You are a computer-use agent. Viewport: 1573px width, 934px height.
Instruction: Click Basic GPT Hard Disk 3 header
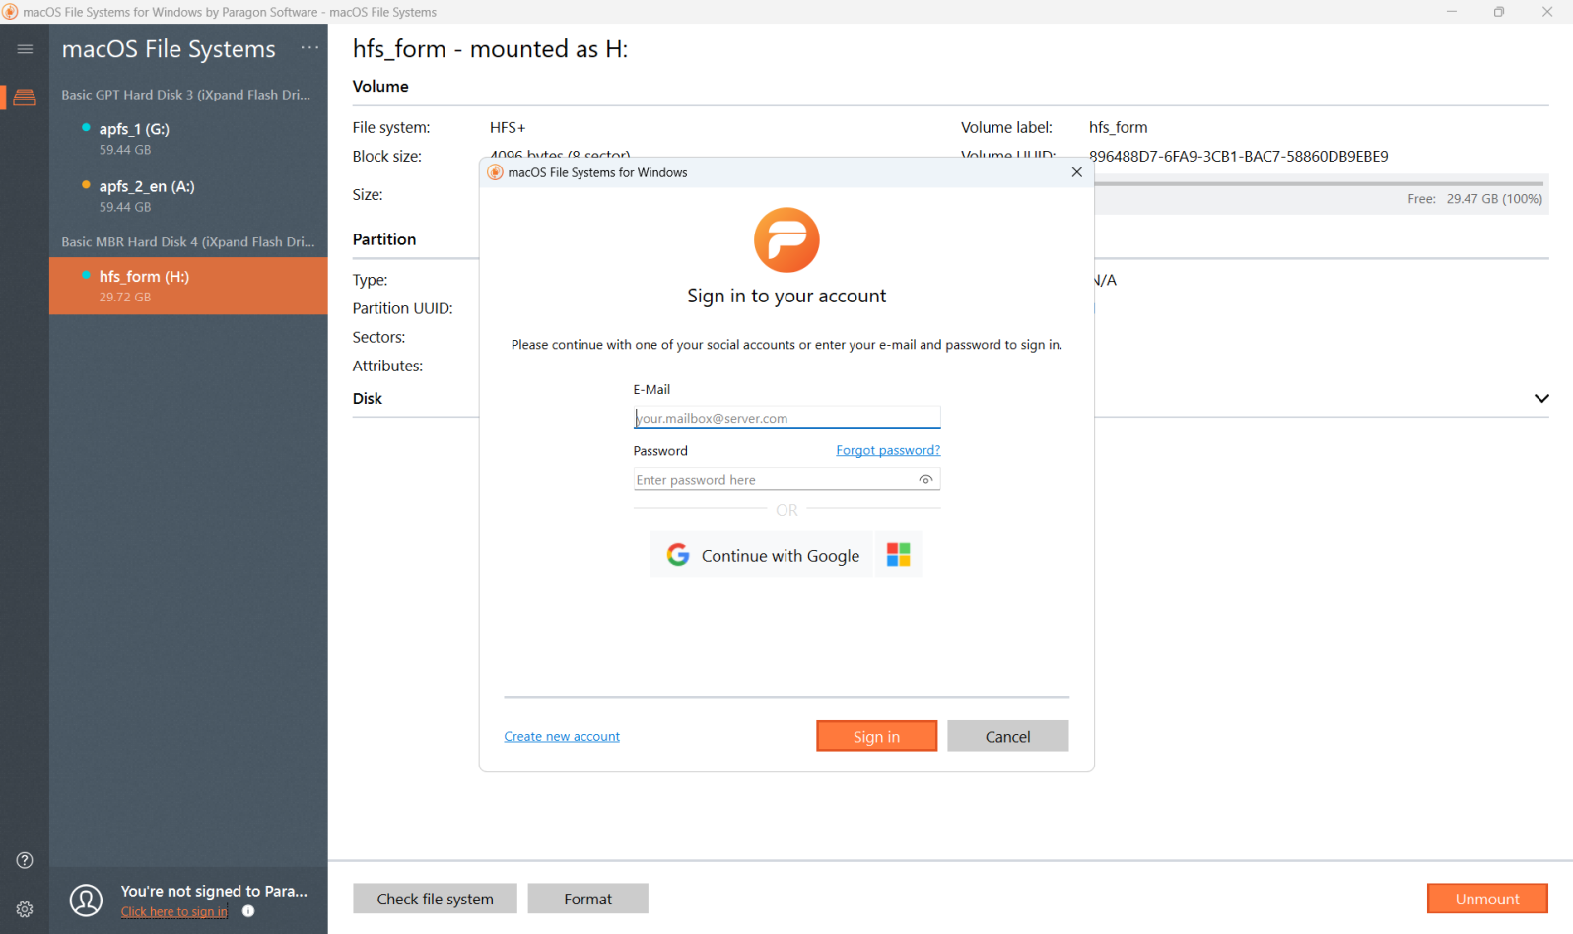[186, 95]
